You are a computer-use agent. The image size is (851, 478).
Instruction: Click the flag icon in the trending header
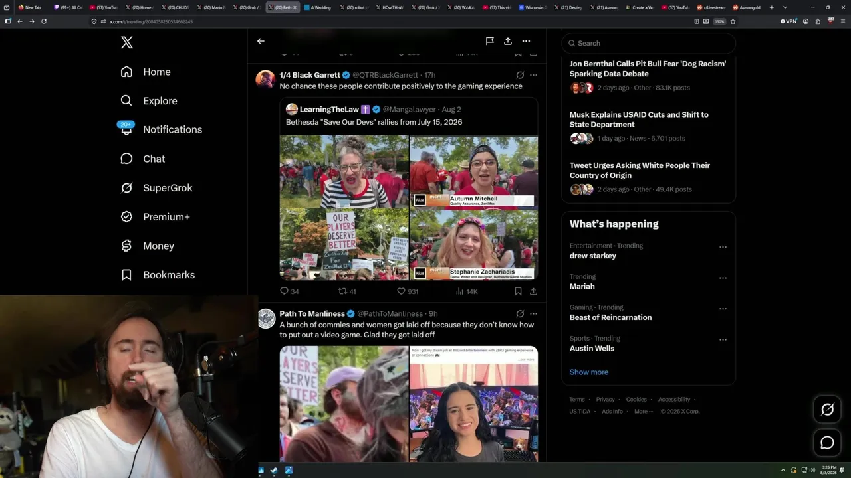click(x=489, y=41)
